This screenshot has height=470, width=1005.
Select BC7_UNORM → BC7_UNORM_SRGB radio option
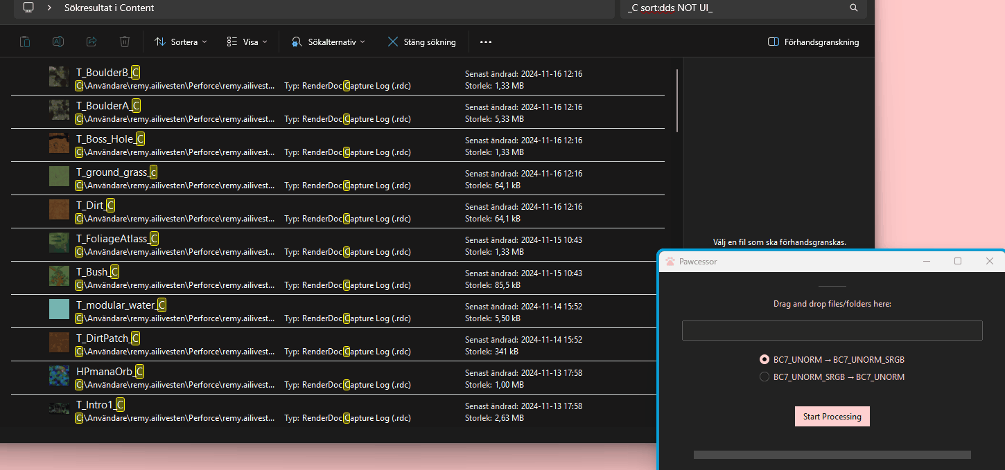tap(764, 360)
